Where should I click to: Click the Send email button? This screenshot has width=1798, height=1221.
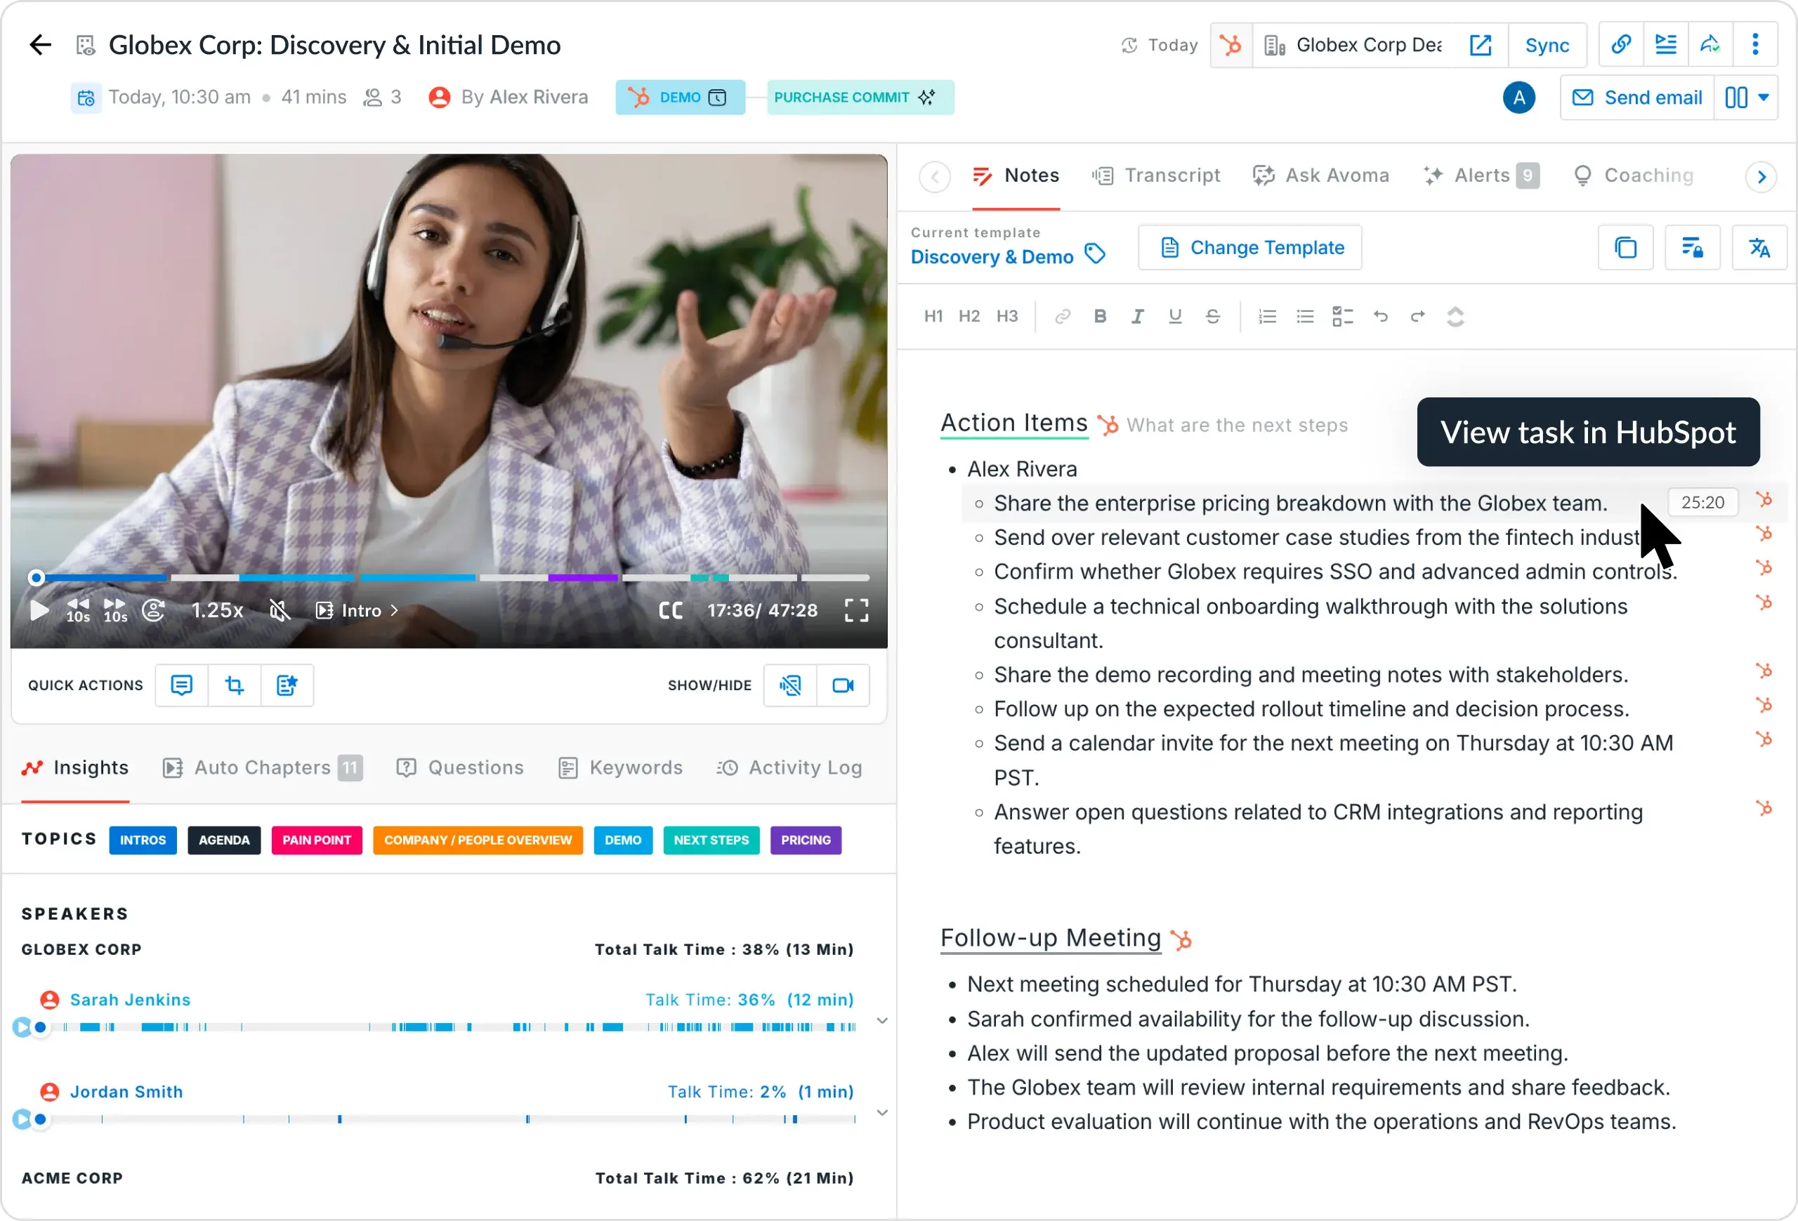coord(1637,98)
